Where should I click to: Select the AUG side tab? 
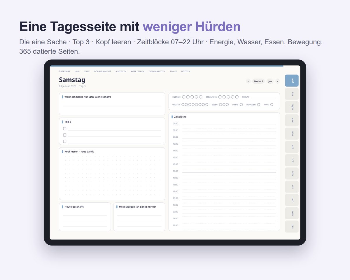tap(292, 174)
